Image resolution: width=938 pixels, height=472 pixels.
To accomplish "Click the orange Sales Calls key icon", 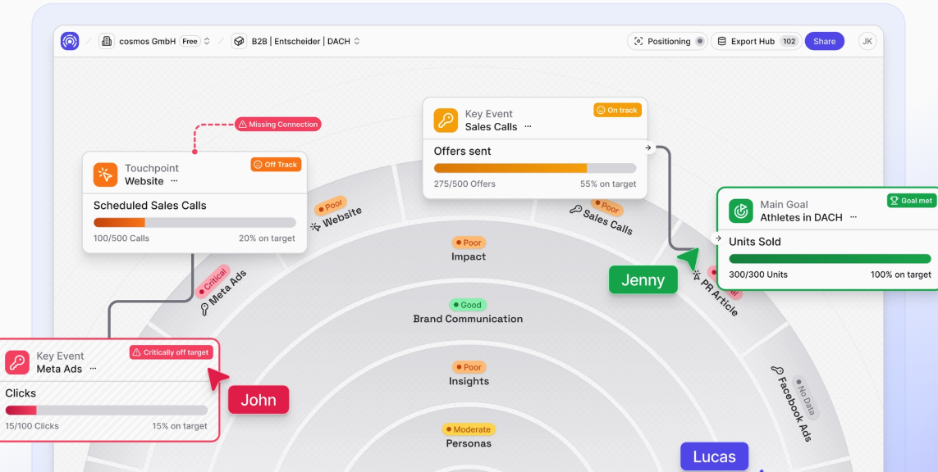I will [446, 120].
